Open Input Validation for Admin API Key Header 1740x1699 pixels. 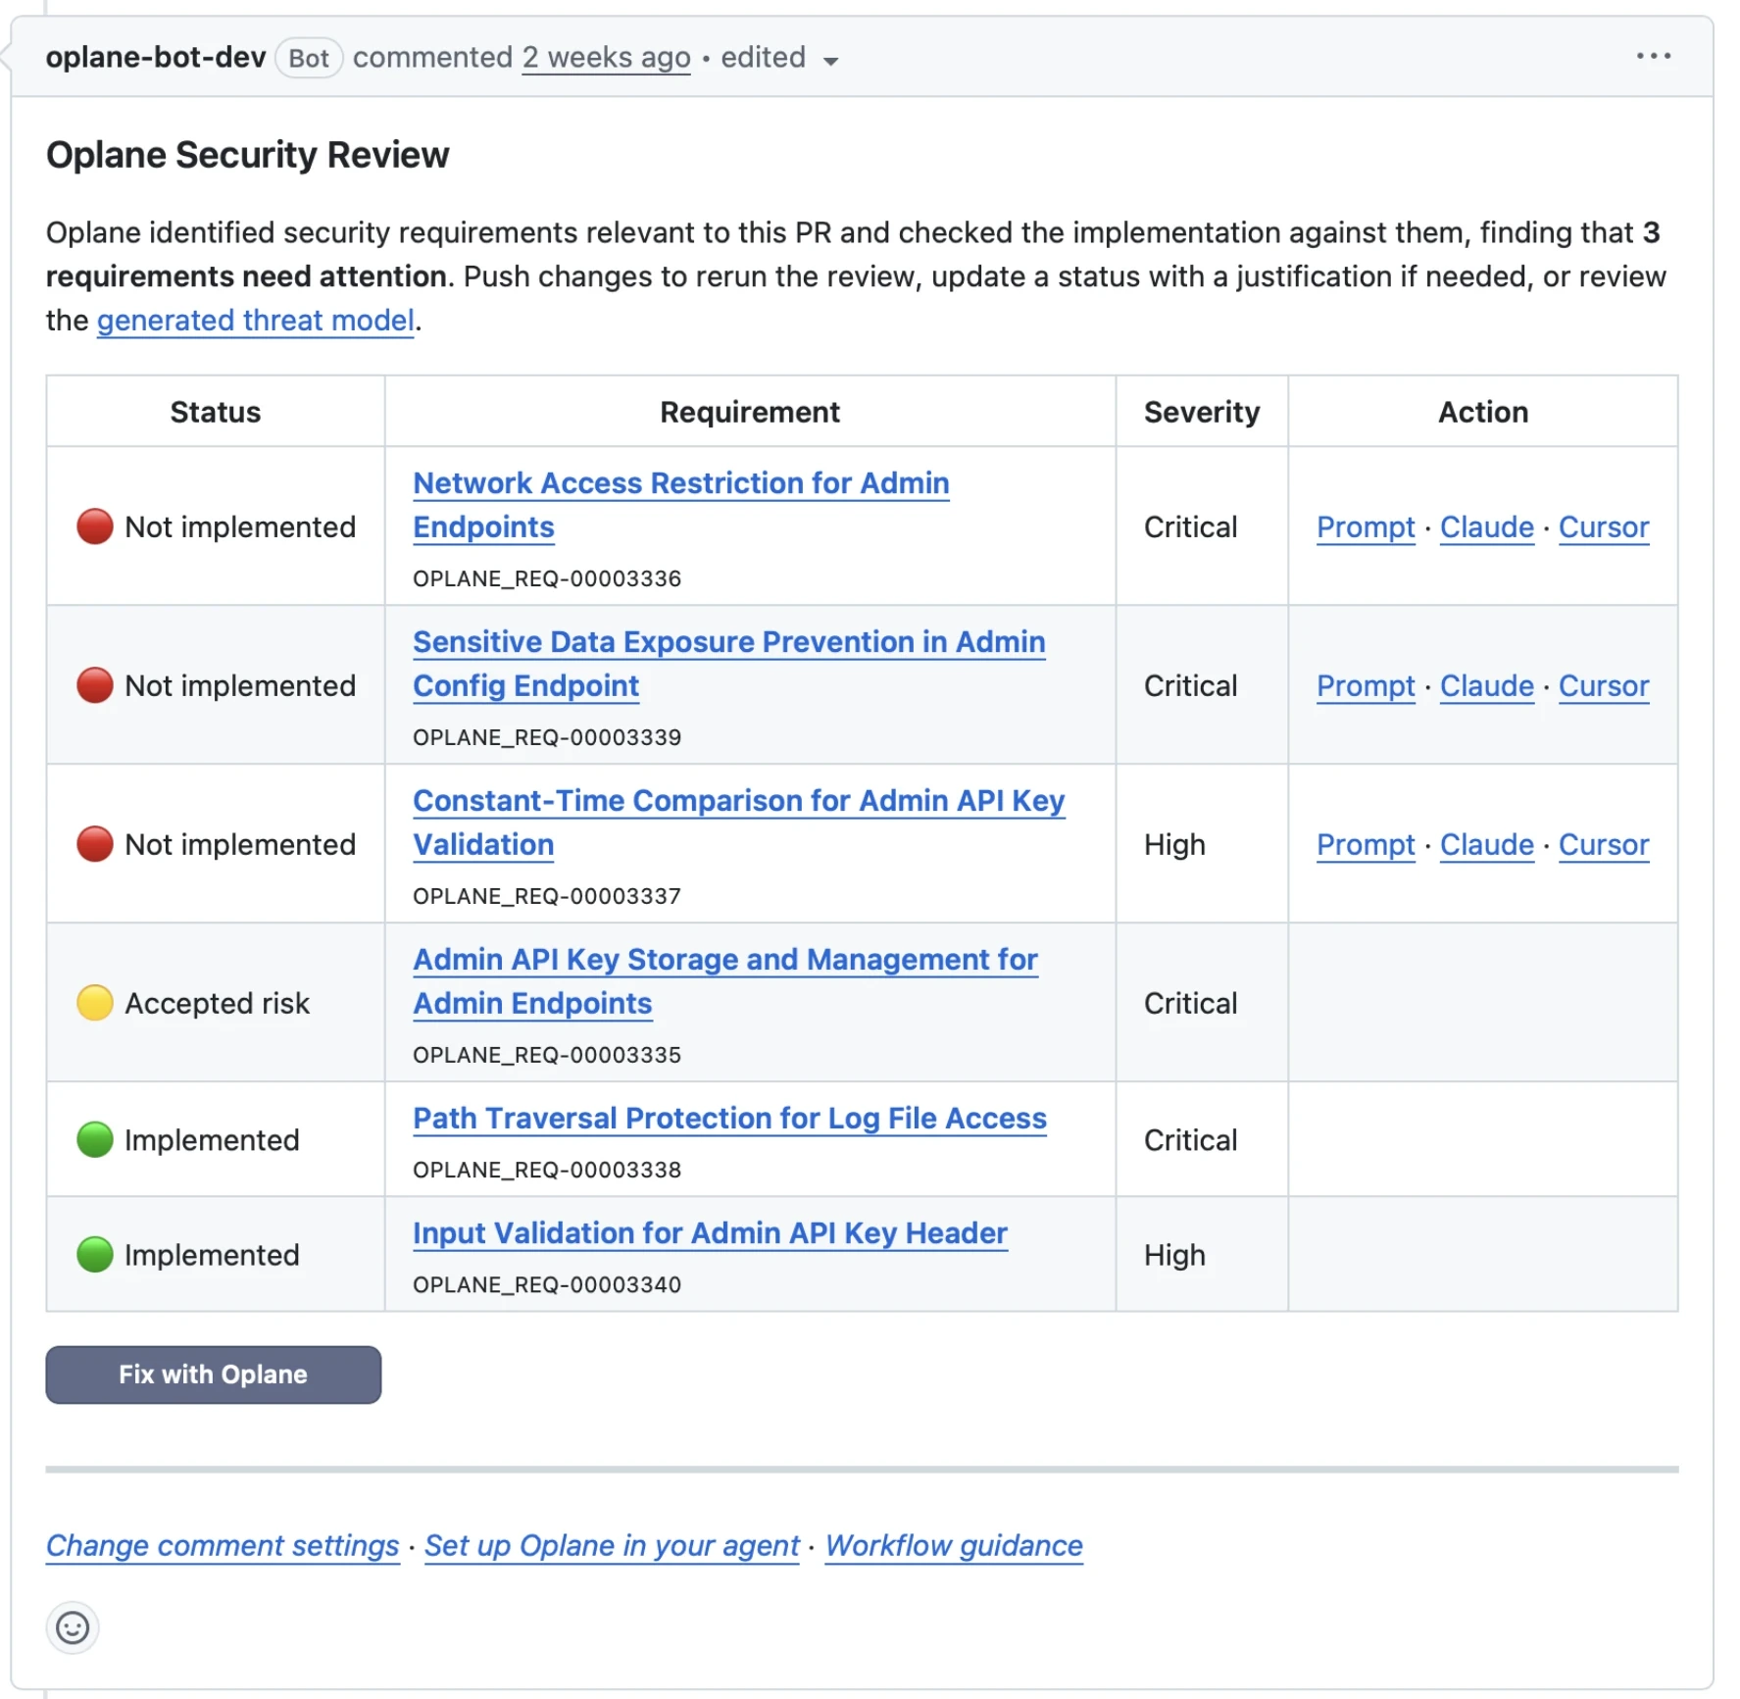(x=710, y=1233)
